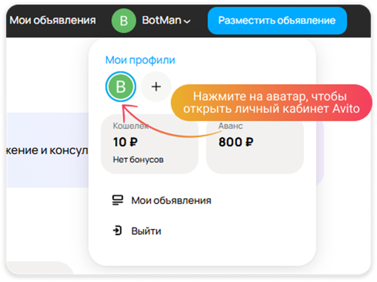Open the Кошелек wallet card
This screenshot has height=282, width=377.
(149, 145)
